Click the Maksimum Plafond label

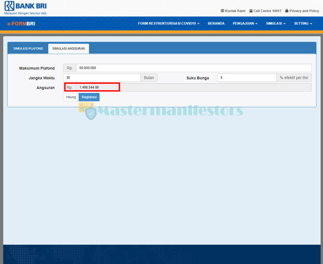tap(37, 68)
